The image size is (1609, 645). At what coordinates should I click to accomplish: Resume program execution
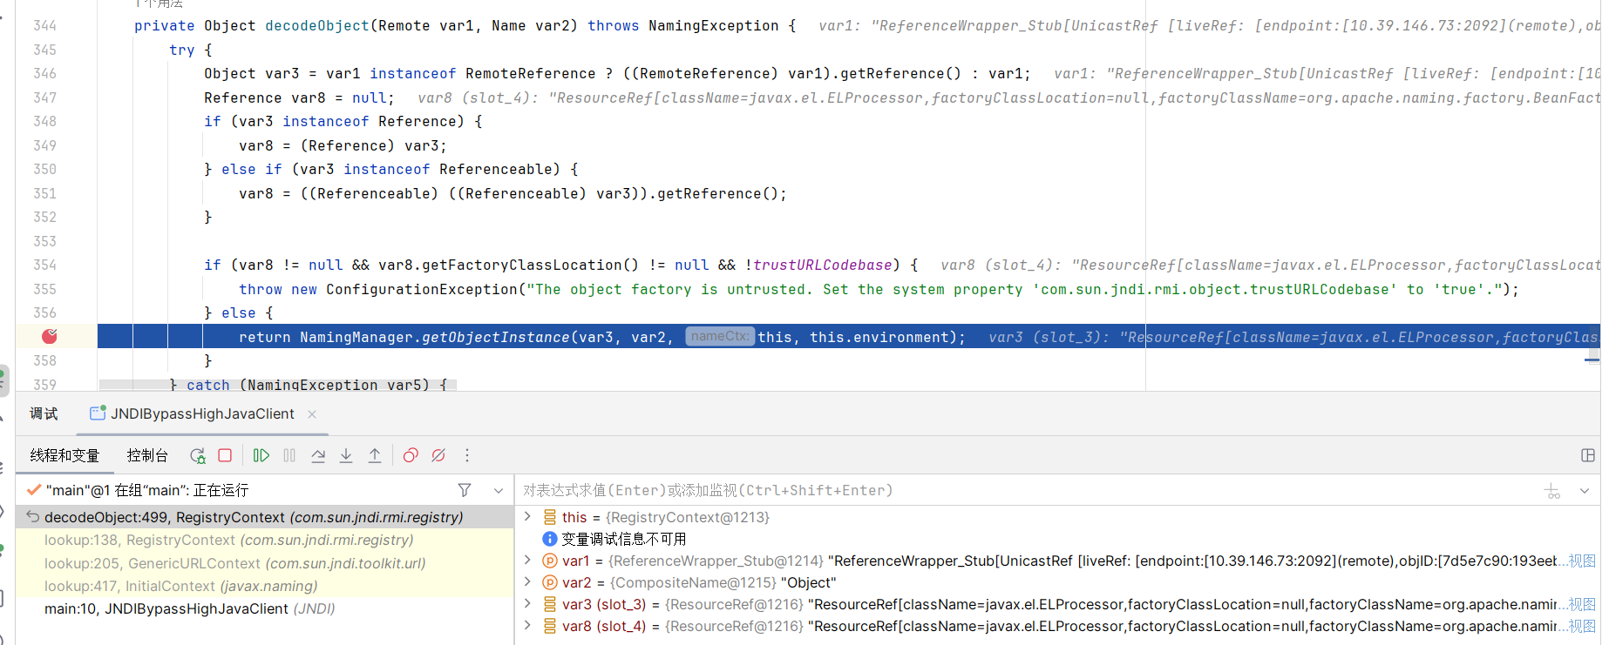[261, 455]
